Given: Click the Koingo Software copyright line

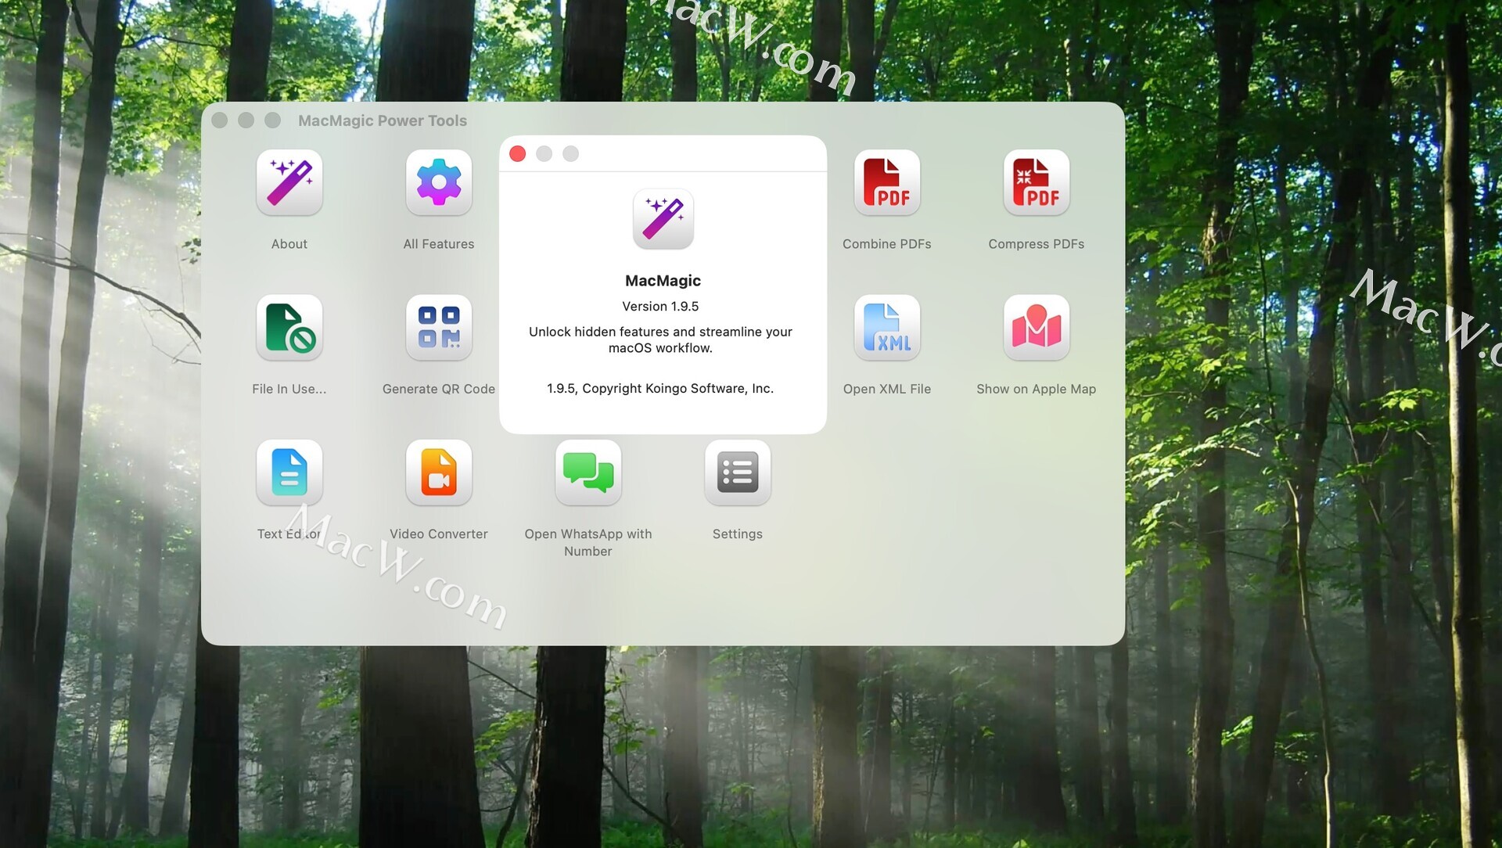Looking at the screenshot, I should [x=660, y=389].
